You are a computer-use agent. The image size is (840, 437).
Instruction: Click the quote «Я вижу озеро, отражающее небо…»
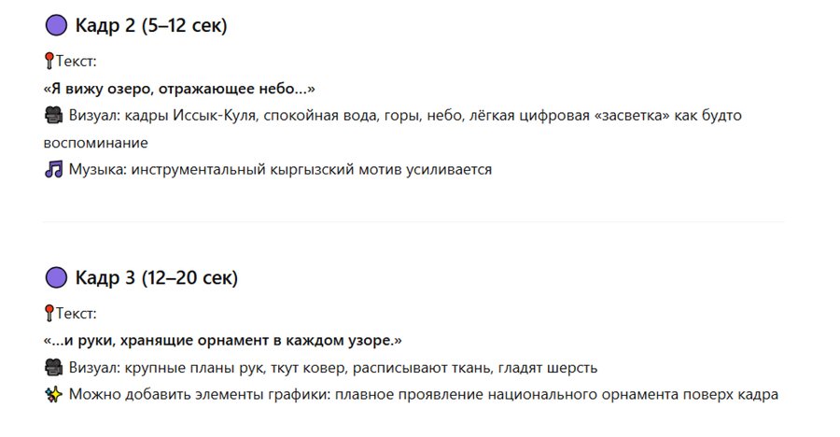[x=179, y=89]
